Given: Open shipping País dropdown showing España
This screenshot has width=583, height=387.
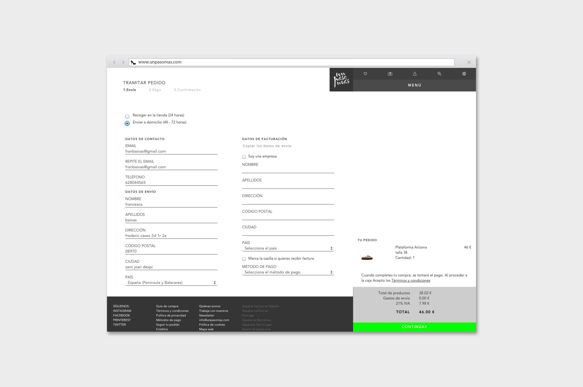Looking at the screenshot, I should click(x=171, y=283).
